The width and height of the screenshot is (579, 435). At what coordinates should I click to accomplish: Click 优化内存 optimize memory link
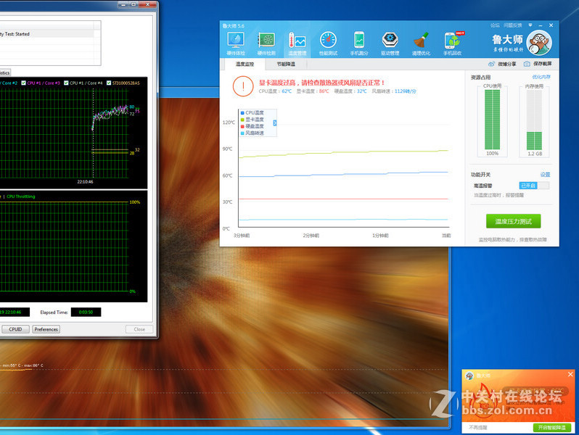541,77
